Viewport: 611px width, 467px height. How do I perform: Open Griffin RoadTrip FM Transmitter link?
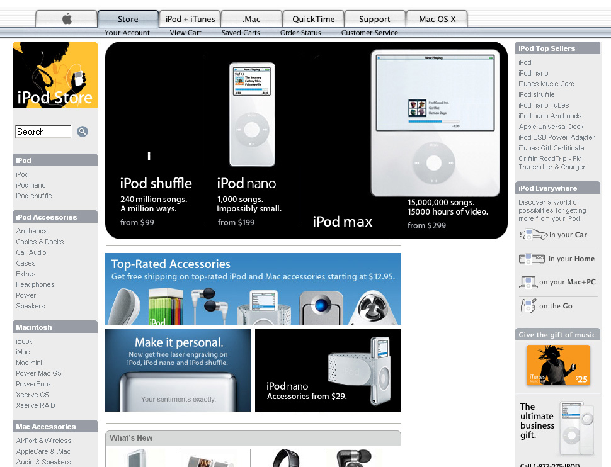pos(552,163)
